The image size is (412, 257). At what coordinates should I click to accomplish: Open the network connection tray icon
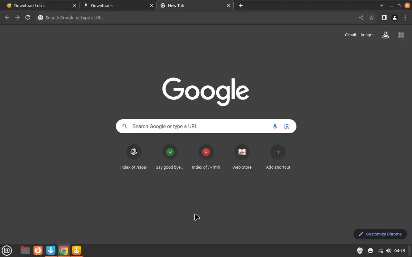380,251
